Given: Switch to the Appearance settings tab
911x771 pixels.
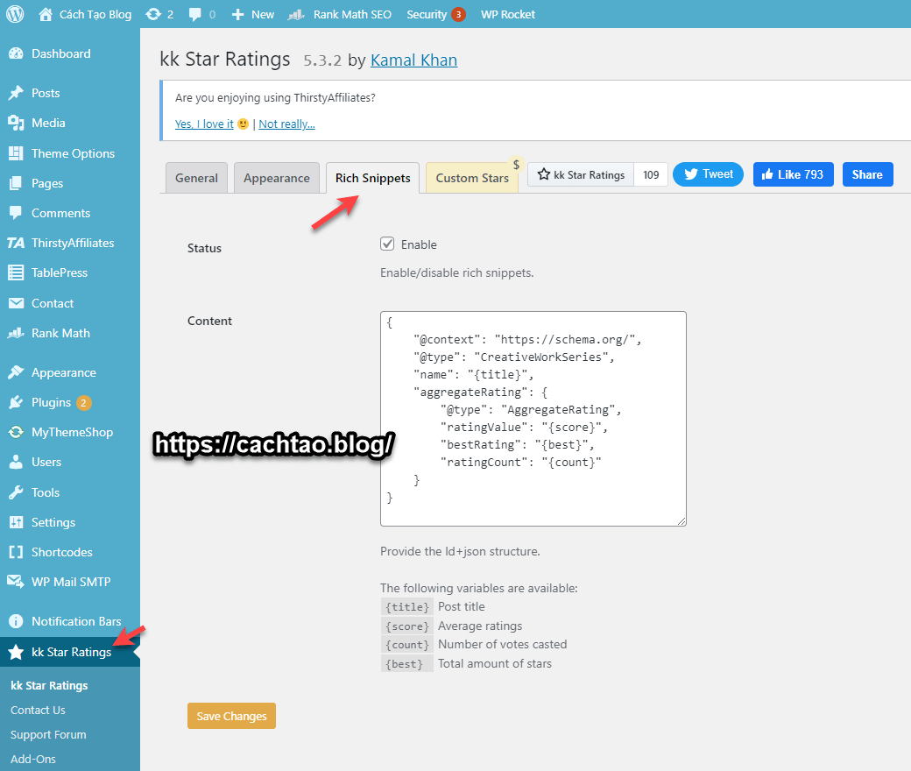Looking at the screenshot, I should click(277, 178).
